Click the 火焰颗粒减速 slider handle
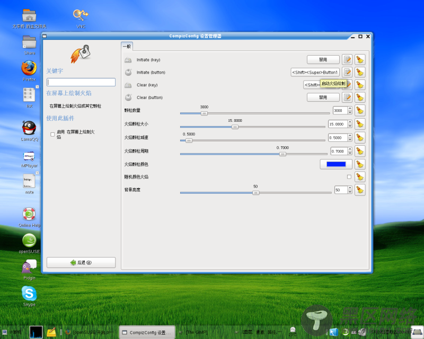424x339 pixels. [189, 140]
